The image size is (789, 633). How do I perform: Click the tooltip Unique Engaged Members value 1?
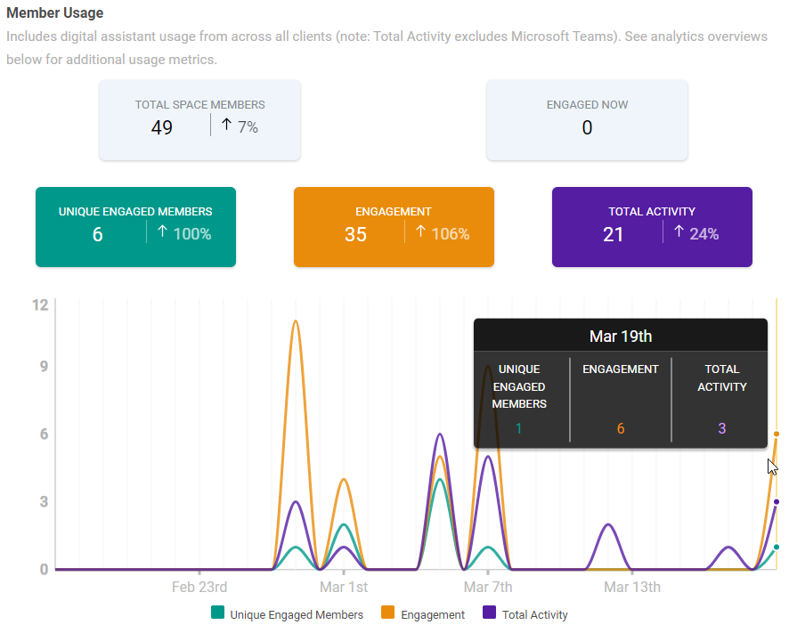click(519, 428)
